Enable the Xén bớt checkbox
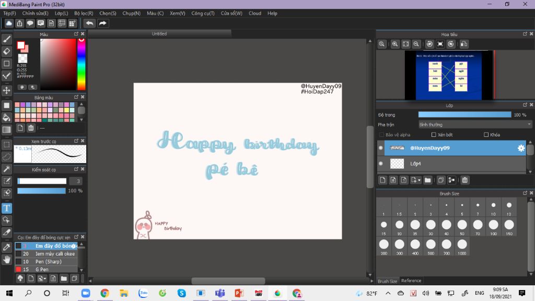The image size is (535, 301). click(x=434, y=135)
